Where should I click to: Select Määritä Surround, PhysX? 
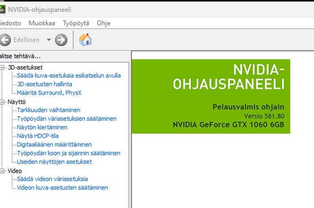49,93
